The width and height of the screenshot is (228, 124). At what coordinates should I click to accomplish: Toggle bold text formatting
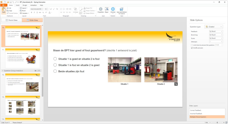(31, 13)
